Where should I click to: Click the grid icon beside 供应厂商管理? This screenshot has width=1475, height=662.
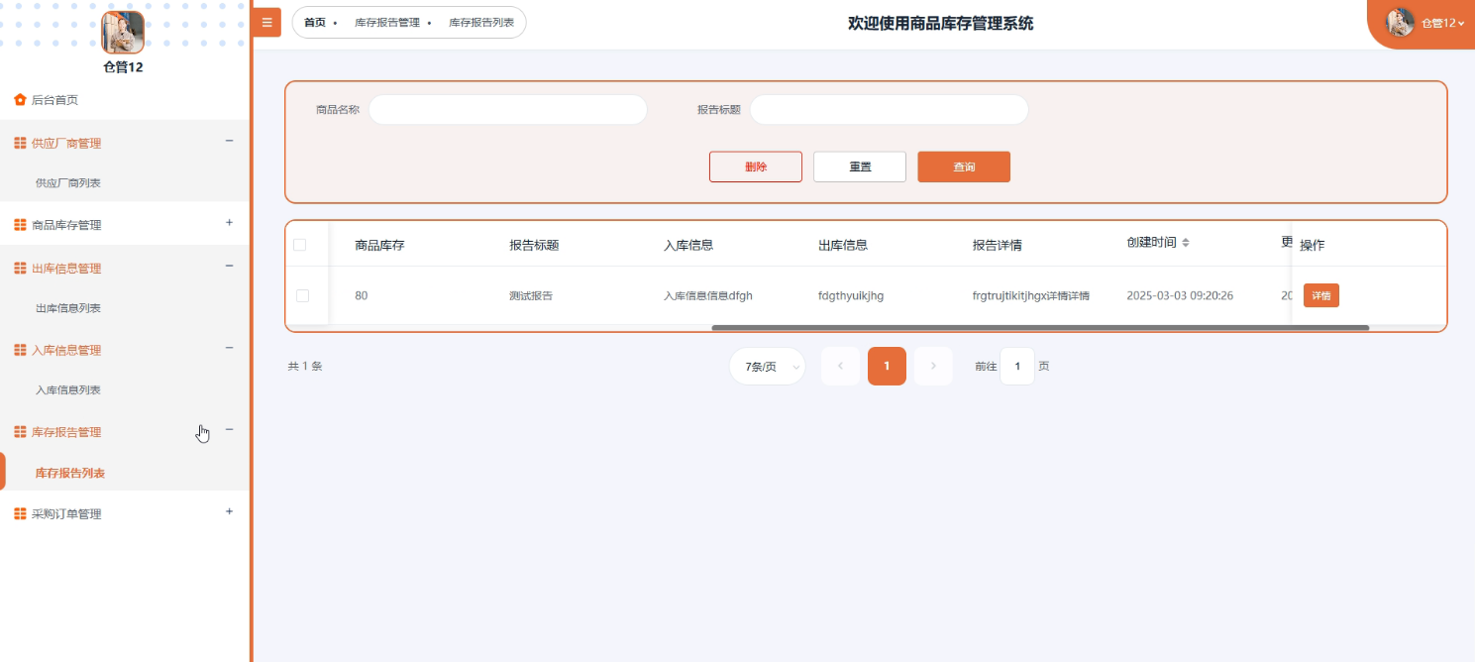pos(20,144)
